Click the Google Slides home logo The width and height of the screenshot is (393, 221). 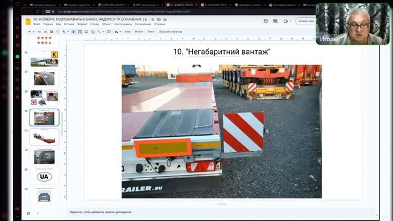click(28, 22)
